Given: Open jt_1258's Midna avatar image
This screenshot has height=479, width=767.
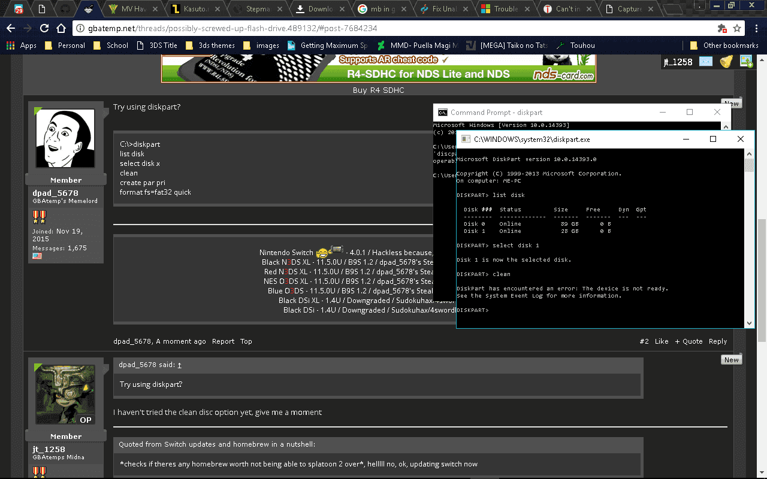Looking at the screenshot, I should tap(66, 395).
